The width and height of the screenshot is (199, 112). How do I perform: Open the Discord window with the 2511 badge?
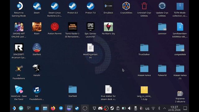69,108
